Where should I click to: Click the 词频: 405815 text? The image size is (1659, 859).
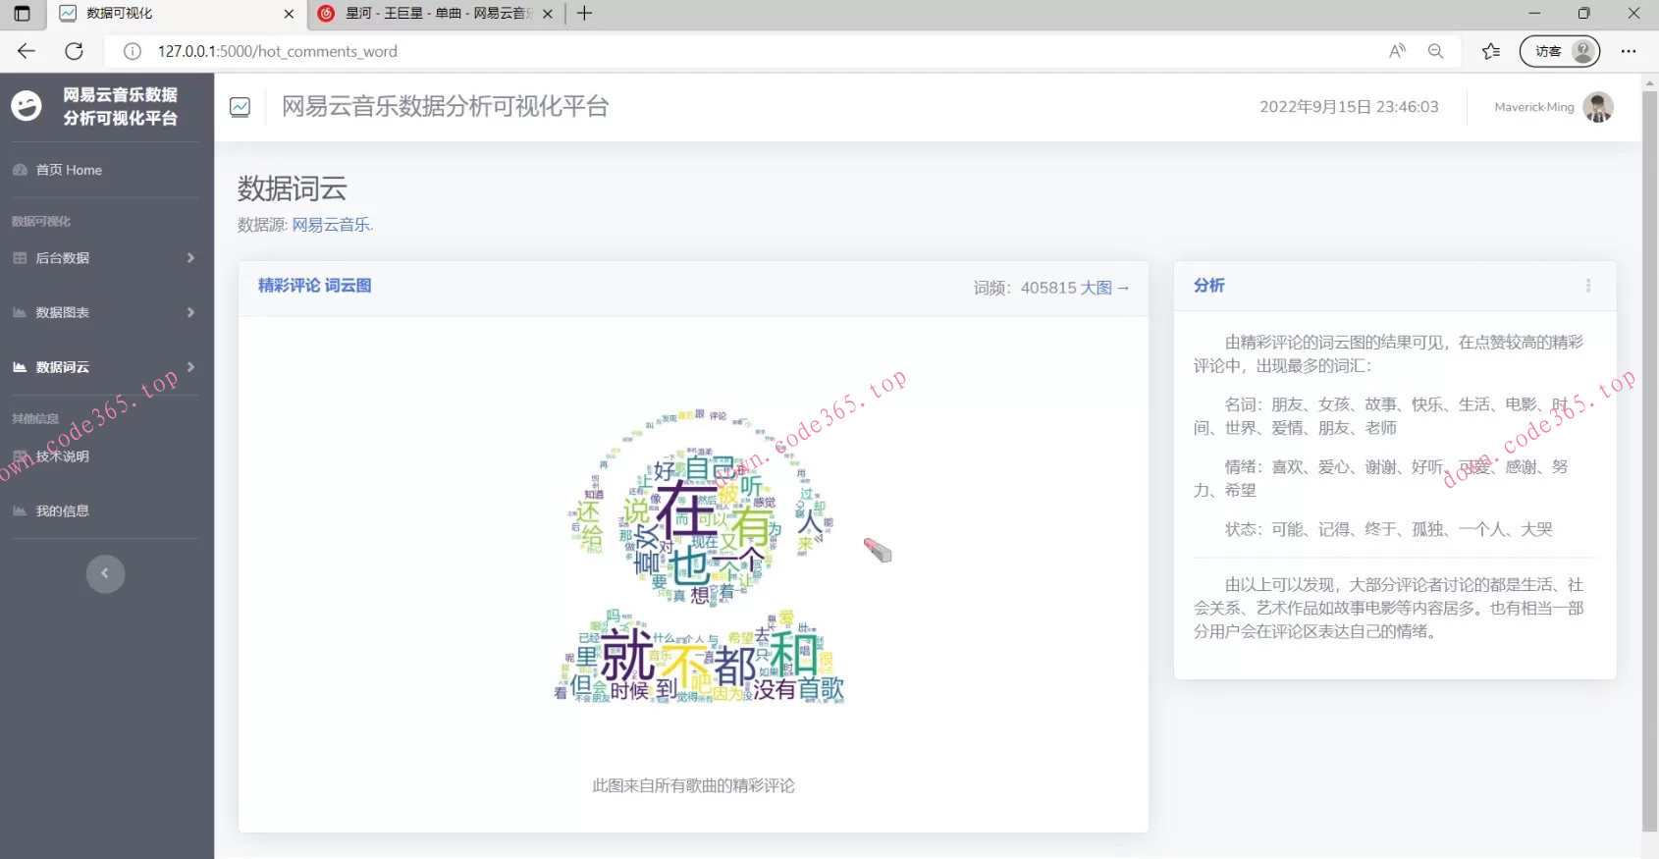click(1025, 288)
